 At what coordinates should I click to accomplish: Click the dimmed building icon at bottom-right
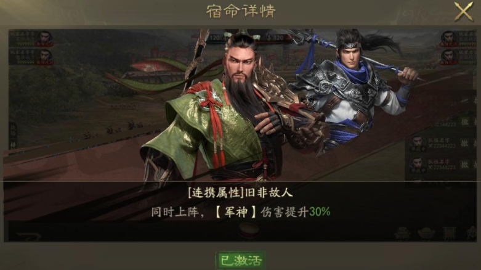(450, 234)
